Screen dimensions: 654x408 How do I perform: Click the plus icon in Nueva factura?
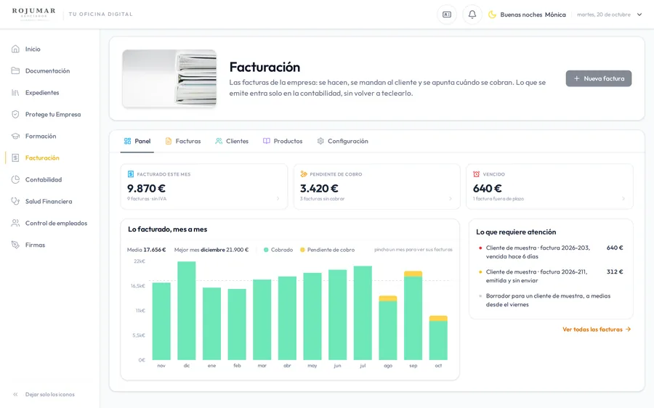click(576, 78)
